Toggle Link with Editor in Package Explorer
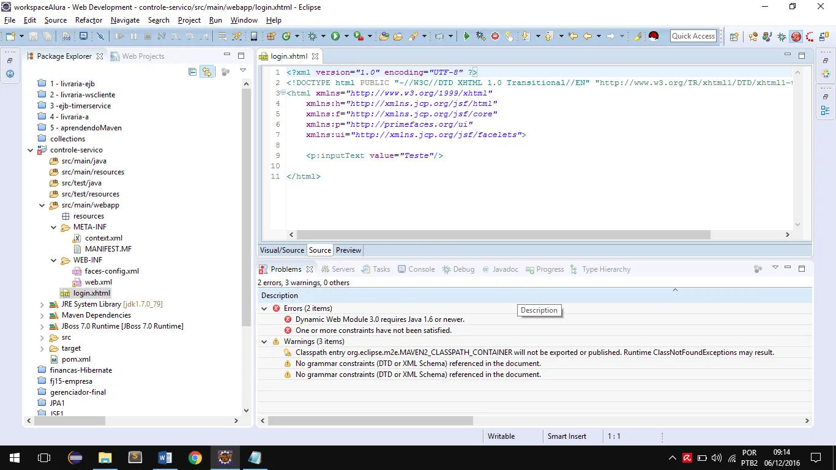The width and height of the screenshot is (836, 470). (207, 72)
